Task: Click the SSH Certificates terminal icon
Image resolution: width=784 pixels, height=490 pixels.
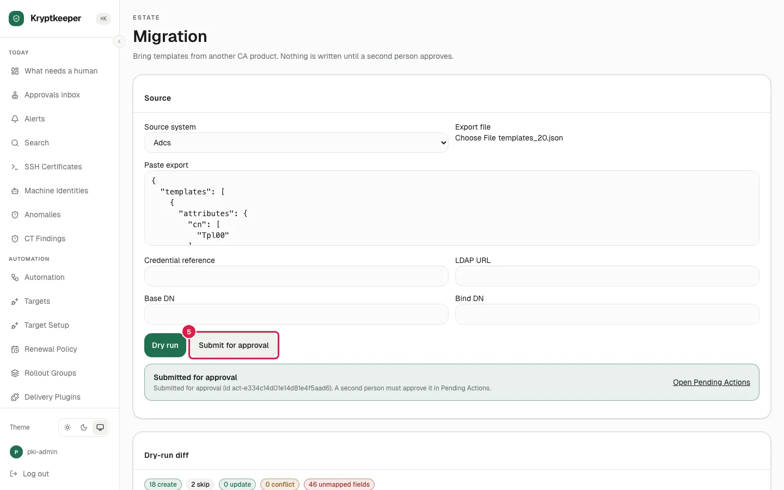Action: 15,167
